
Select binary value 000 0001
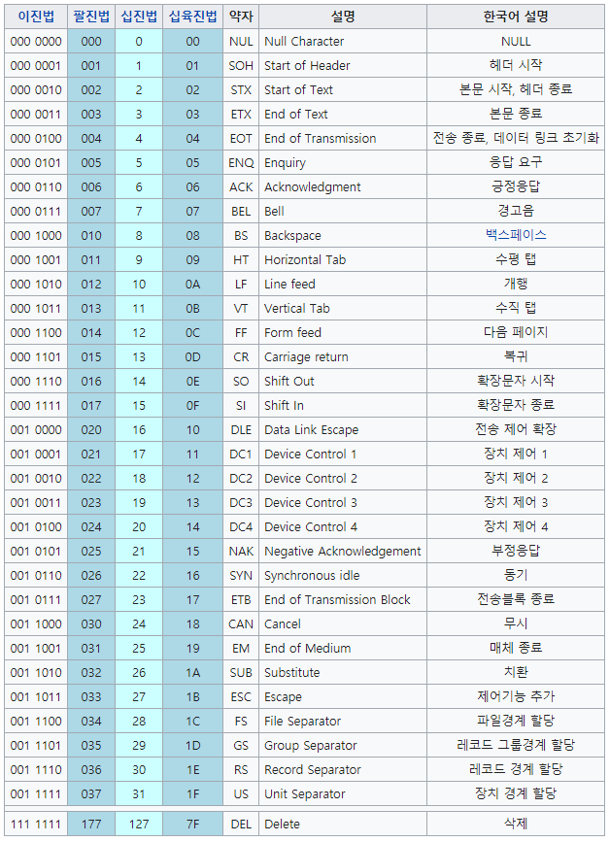point(36,65)
